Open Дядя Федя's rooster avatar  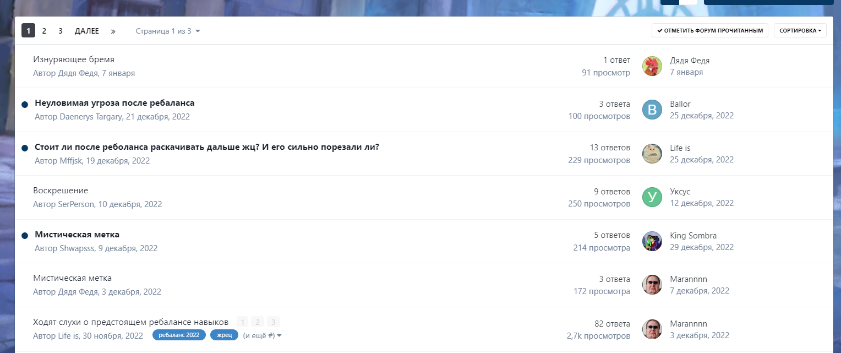click(x=652, y=66)
